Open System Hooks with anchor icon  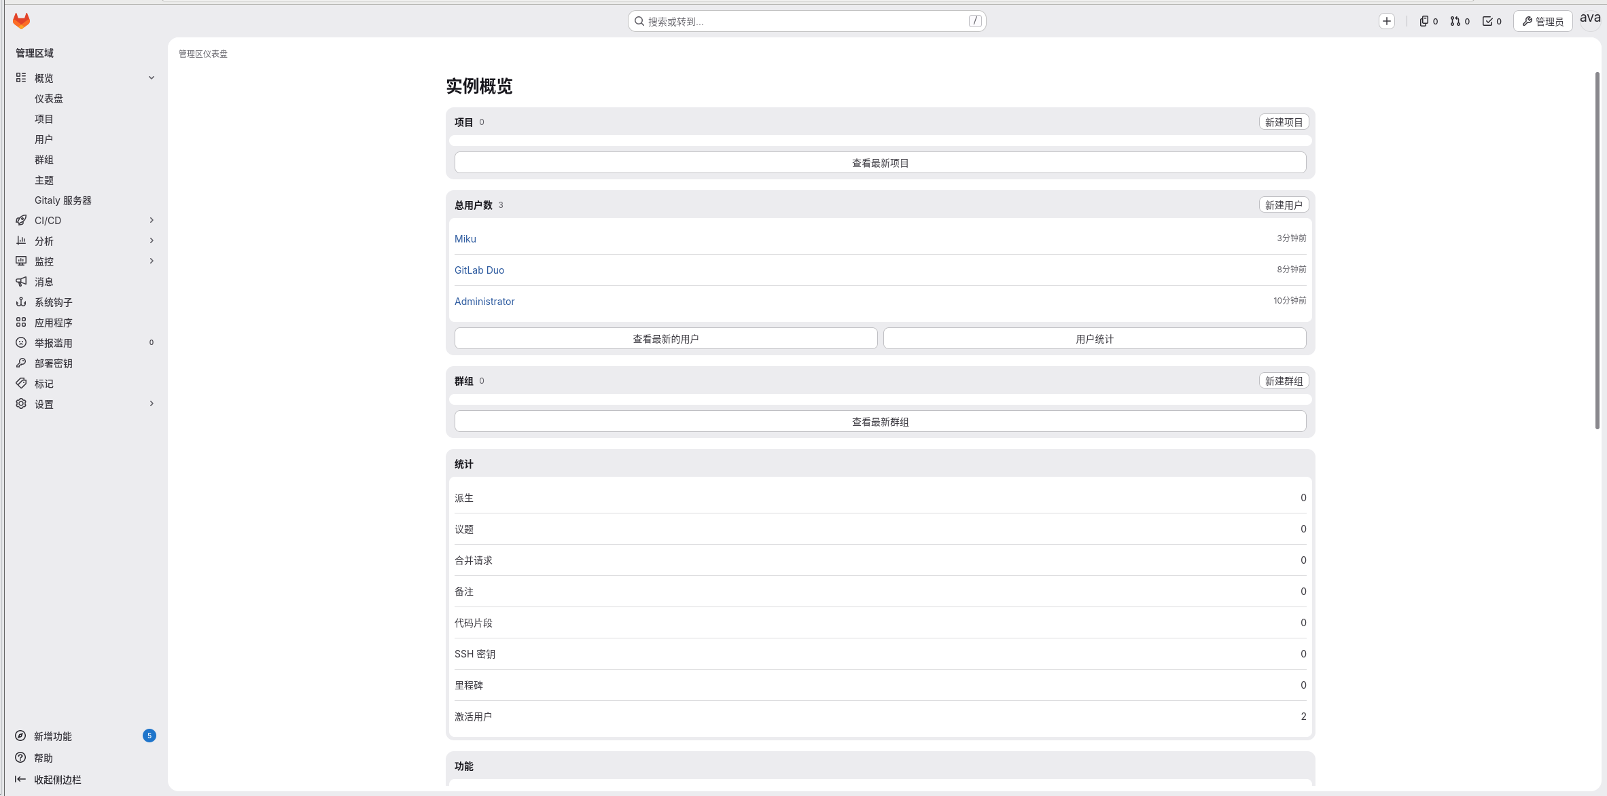[53, 302]
